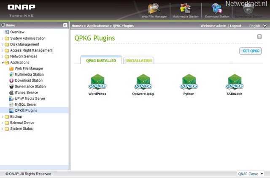Select Web File Manager tree label

[29, 68]
